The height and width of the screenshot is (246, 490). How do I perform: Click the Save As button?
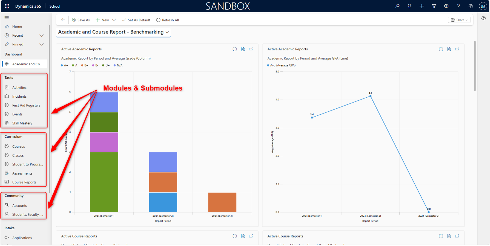[81, 20]
